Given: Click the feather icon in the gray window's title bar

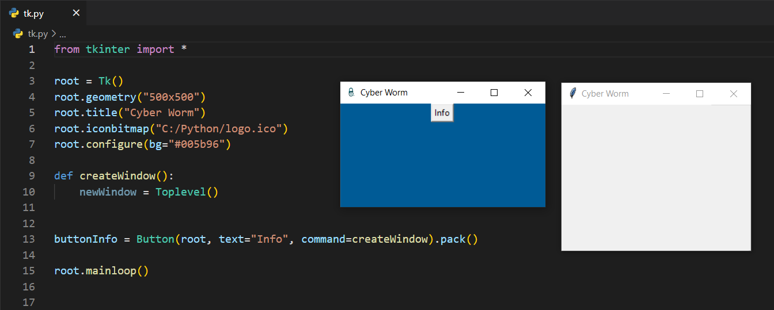Looking at the screenshot, I should click(x=572, y=94).
